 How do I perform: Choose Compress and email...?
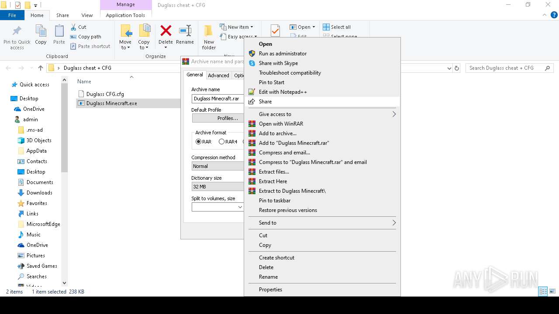pos(322,153)
